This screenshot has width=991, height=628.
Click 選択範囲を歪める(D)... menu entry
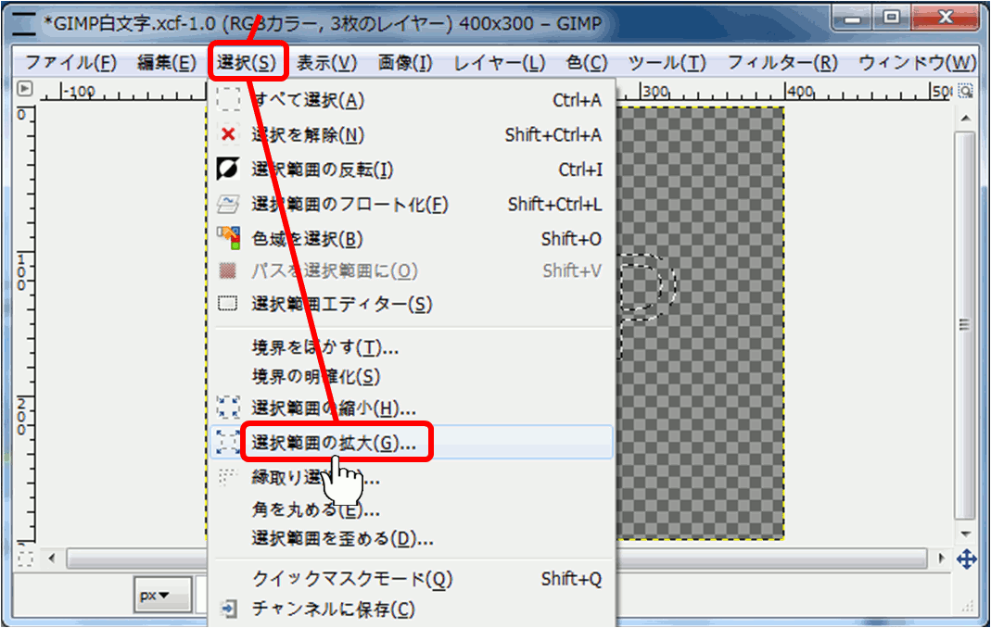(x=342, y=538)
